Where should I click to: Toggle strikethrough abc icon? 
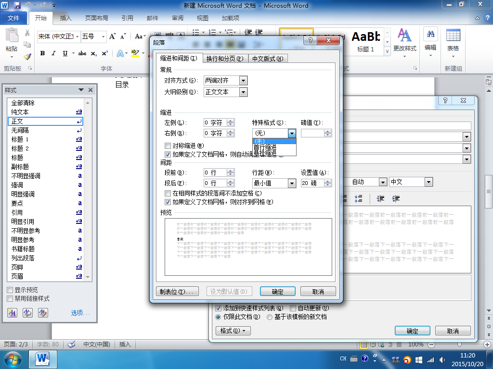(82, 53)
